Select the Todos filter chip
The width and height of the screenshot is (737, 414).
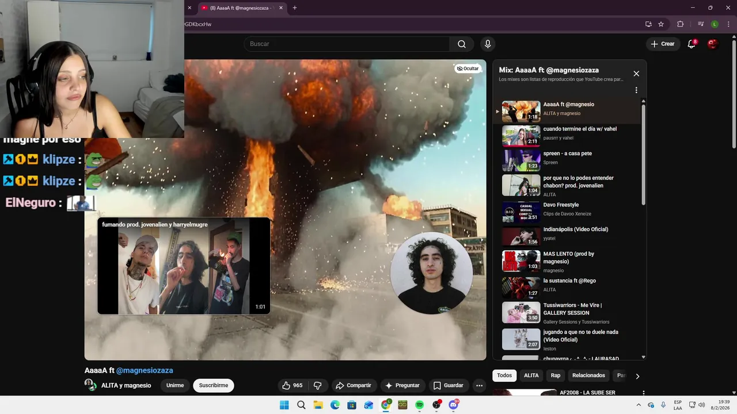pos(504,375)
